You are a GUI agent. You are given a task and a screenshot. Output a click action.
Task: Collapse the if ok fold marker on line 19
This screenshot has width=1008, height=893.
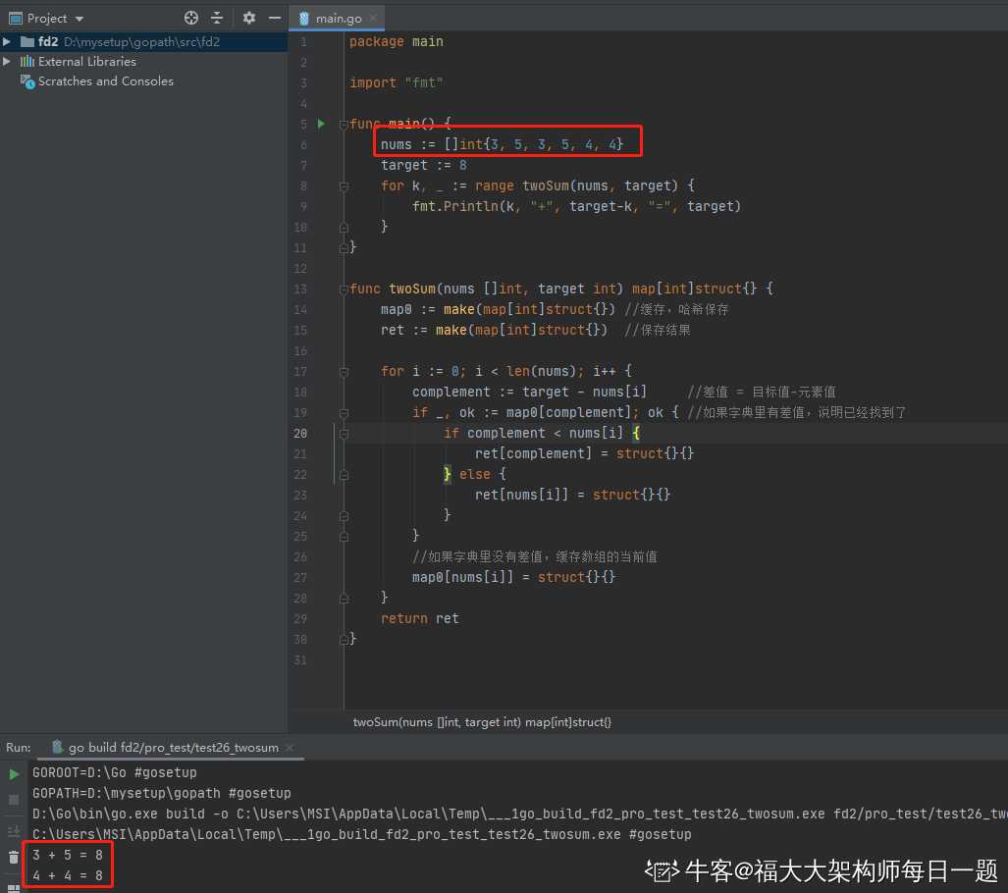(x=344, y=413)
